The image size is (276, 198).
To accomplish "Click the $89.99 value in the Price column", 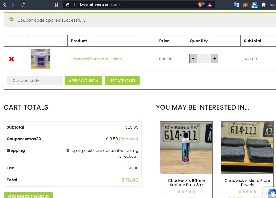I will (166, 59).
